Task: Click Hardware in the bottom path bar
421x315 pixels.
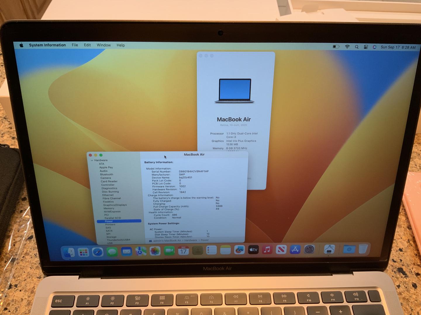Action: pyautogui.click(x=191, y=240)
